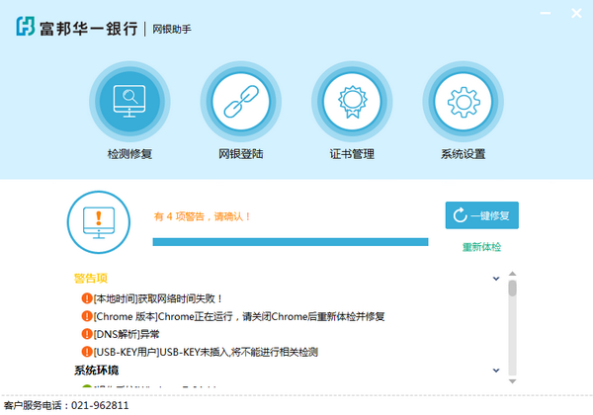Close the 网银助手 window
This screenshot has height=415, width=593.
tap(576, 13)
